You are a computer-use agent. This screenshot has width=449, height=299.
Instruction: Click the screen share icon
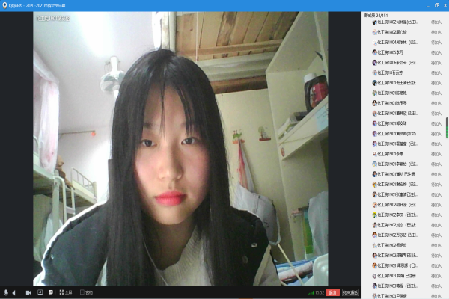click(40, 292)
